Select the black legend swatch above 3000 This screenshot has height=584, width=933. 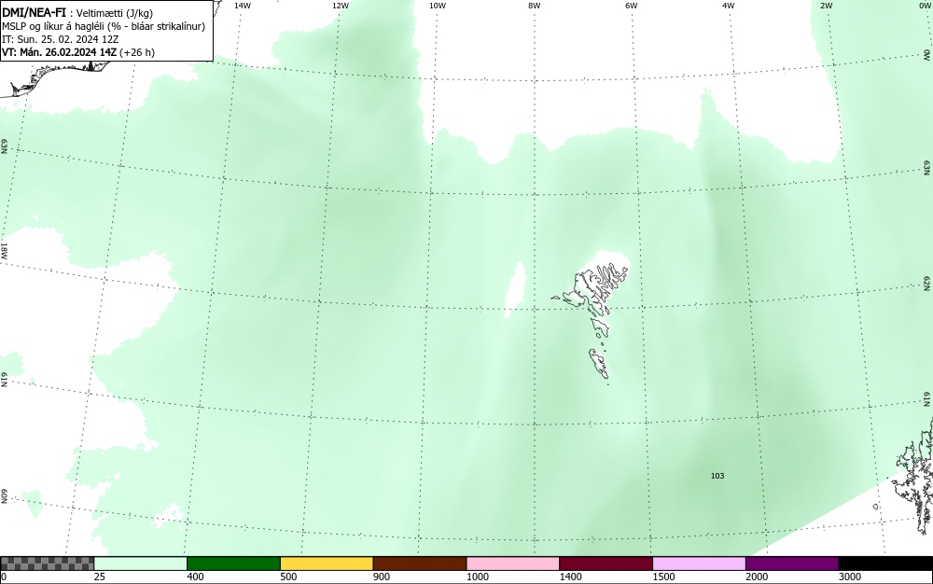[885, 563]
